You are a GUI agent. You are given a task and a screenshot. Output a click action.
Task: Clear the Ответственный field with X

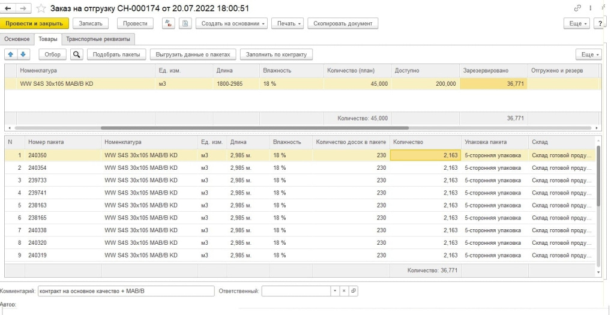coord(344,291)
